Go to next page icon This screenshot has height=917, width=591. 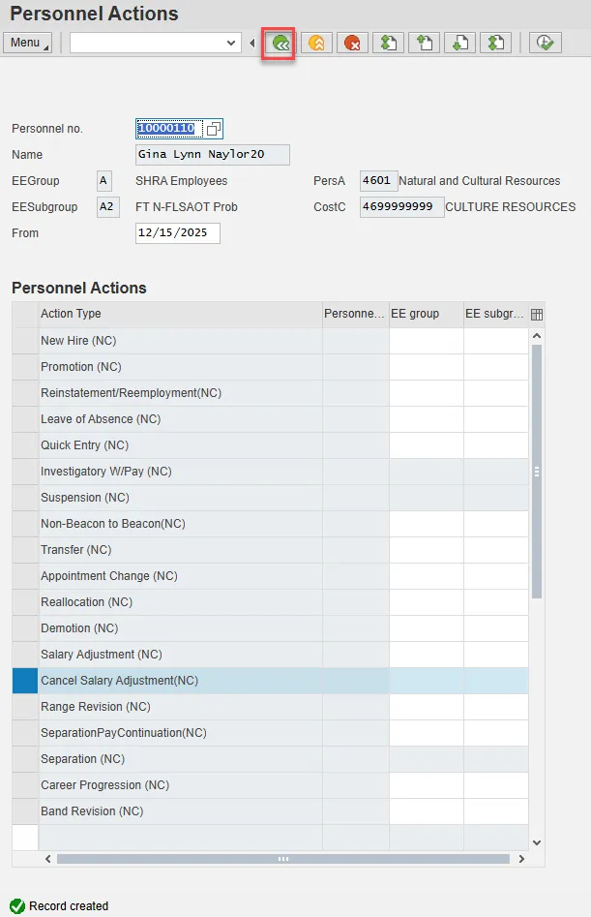460,43
